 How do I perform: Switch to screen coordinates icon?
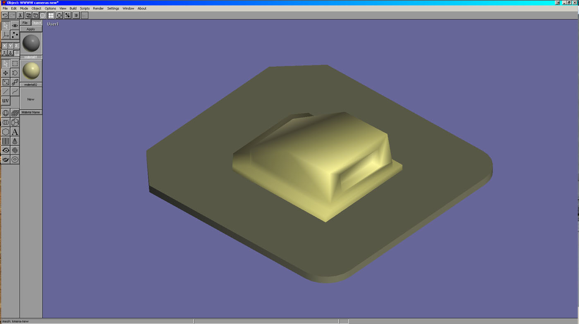16,53
